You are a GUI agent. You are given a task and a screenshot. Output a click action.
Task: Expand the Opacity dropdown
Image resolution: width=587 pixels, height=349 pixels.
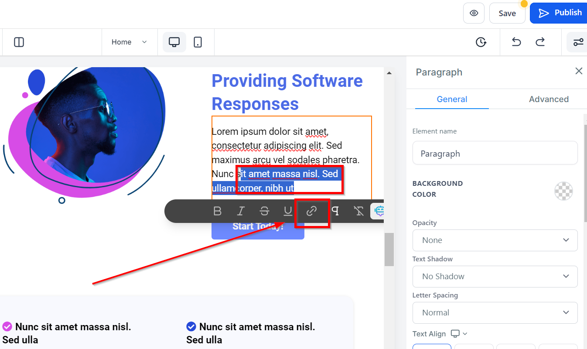pos(495,240)
